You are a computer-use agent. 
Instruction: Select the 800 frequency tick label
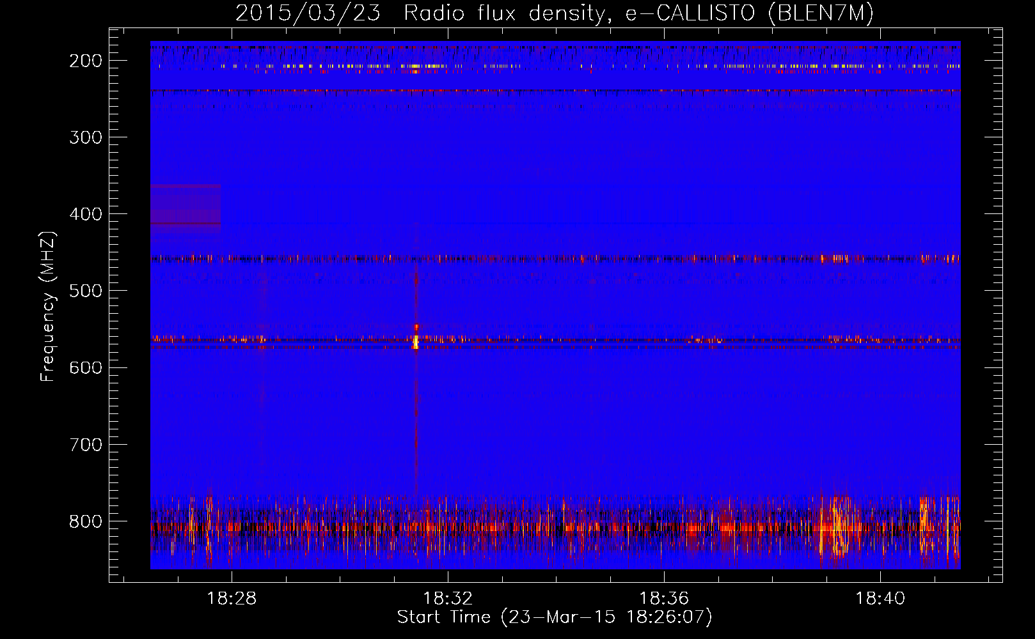tap(86, 521)
